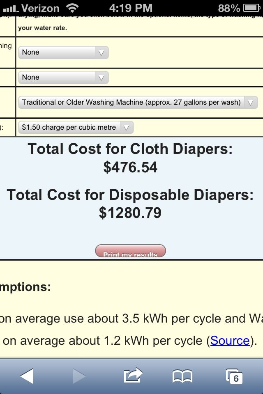Open the second None dropdown
The height and width of the screenshot is (394, 263).
point(63,77)
